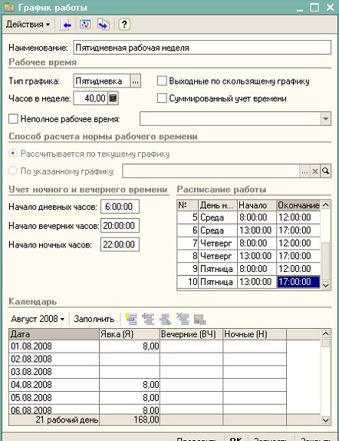This screenshot has height=441, width=339.
Task: Click the finish editing icon in Календарь toolbar
Action: [200, 319]
